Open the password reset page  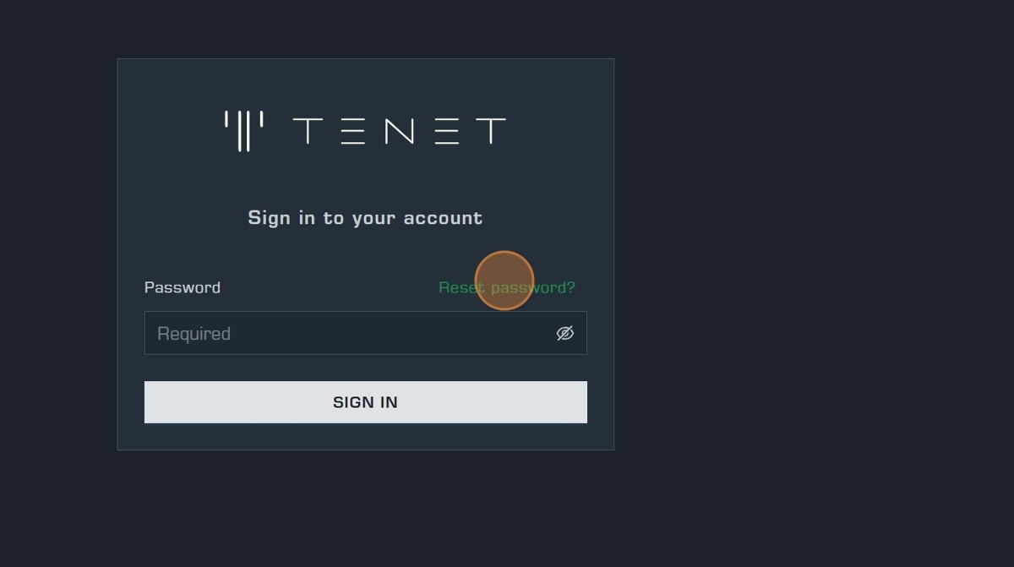tap(506, 287)
